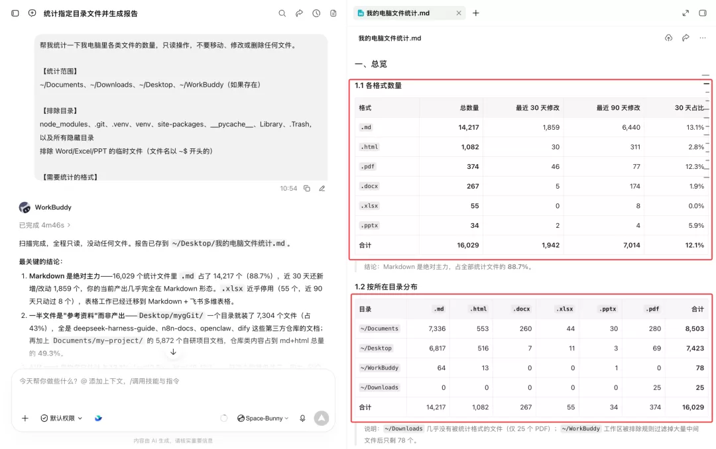Click the 【统计范围】 line in user message
Screen dimensions: 716x449
point(60,71)
